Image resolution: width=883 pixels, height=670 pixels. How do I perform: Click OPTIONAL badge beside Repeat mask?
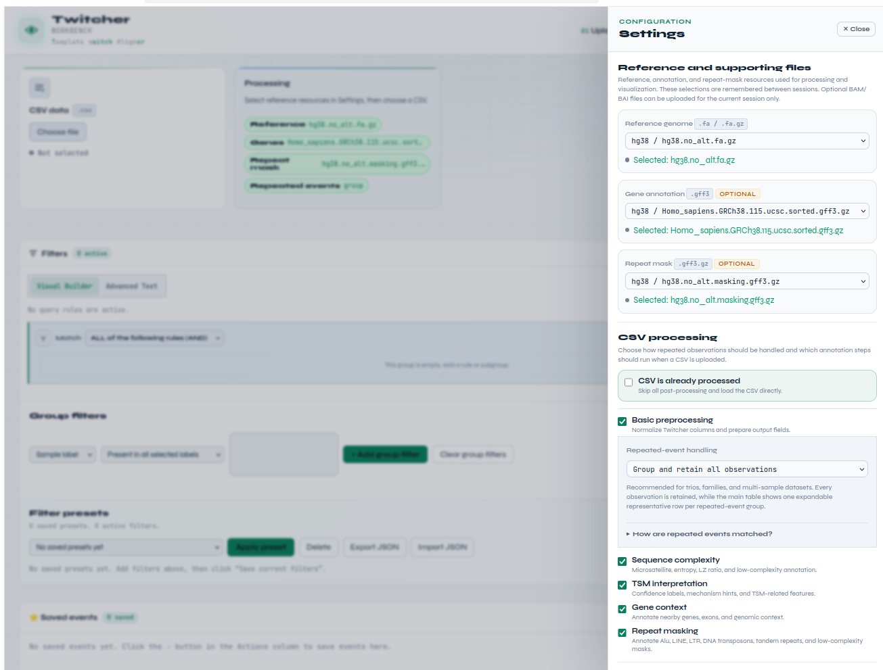(736, 264)
